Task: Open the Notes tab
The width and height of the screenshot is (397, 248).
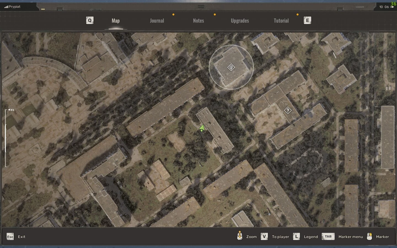Action: (x=198, y=21)
